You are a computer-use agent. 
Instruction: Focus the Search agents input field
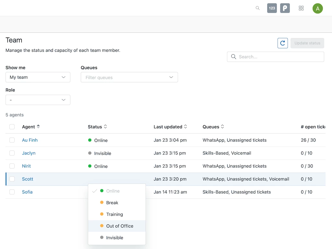coord(276,57)
